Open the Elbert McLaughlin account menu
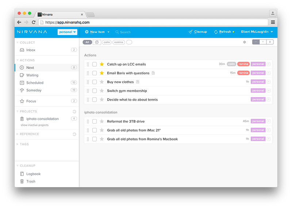 pos(257,32)
